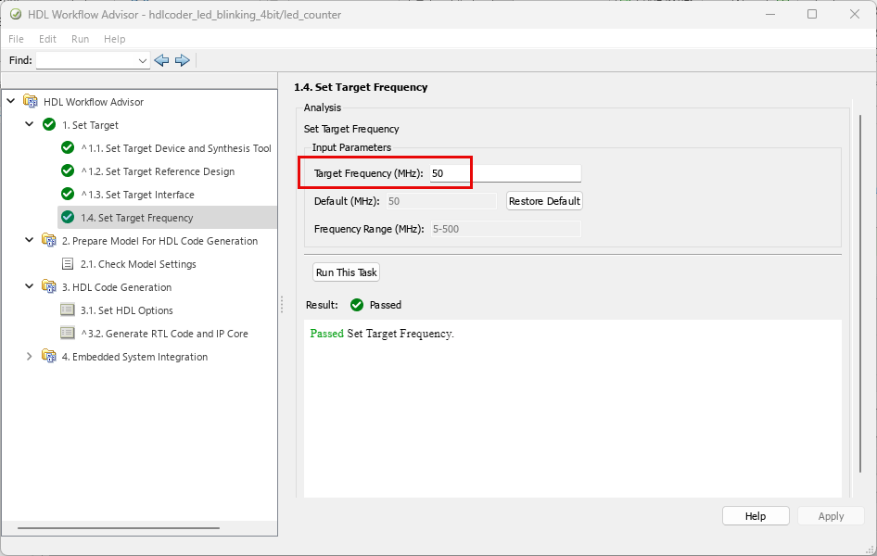Click the forward navigation arrow beside Find
The width and height of the screenshot is (877, 556).
(x=183, y=59)
